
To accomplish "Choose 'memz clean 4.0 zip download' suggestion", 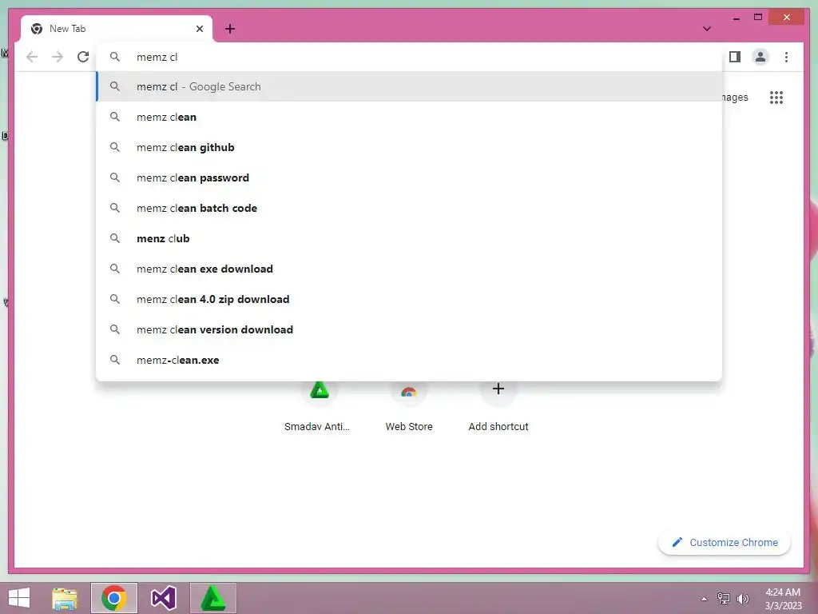I will [410, 299].
